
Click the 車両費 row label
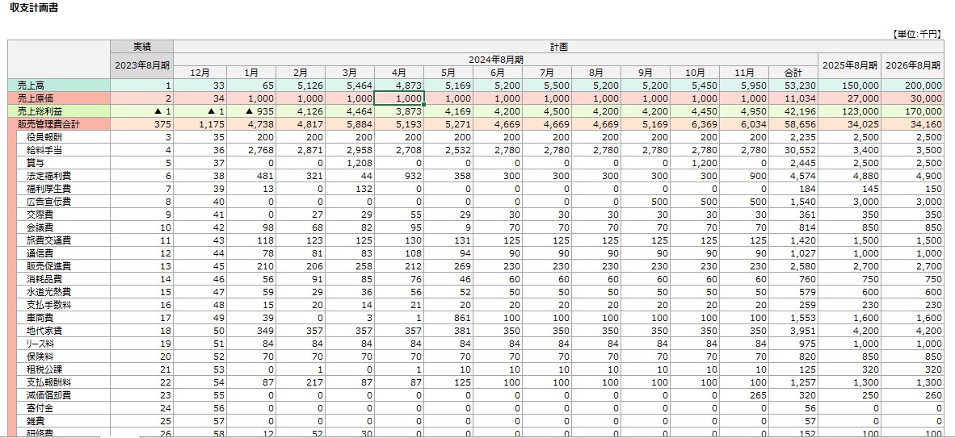click(63, 318)
